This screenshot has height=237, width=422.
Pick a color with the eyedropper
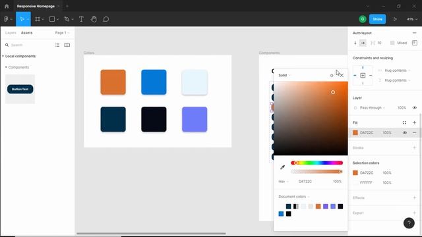282,167
